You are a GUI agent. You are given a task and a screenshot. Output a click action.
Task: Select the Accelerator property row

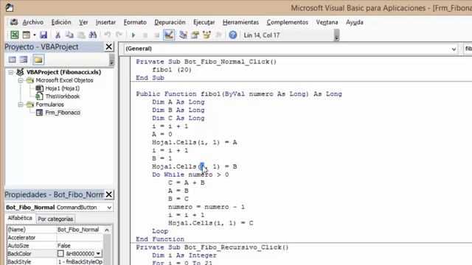tap(55, 238)
